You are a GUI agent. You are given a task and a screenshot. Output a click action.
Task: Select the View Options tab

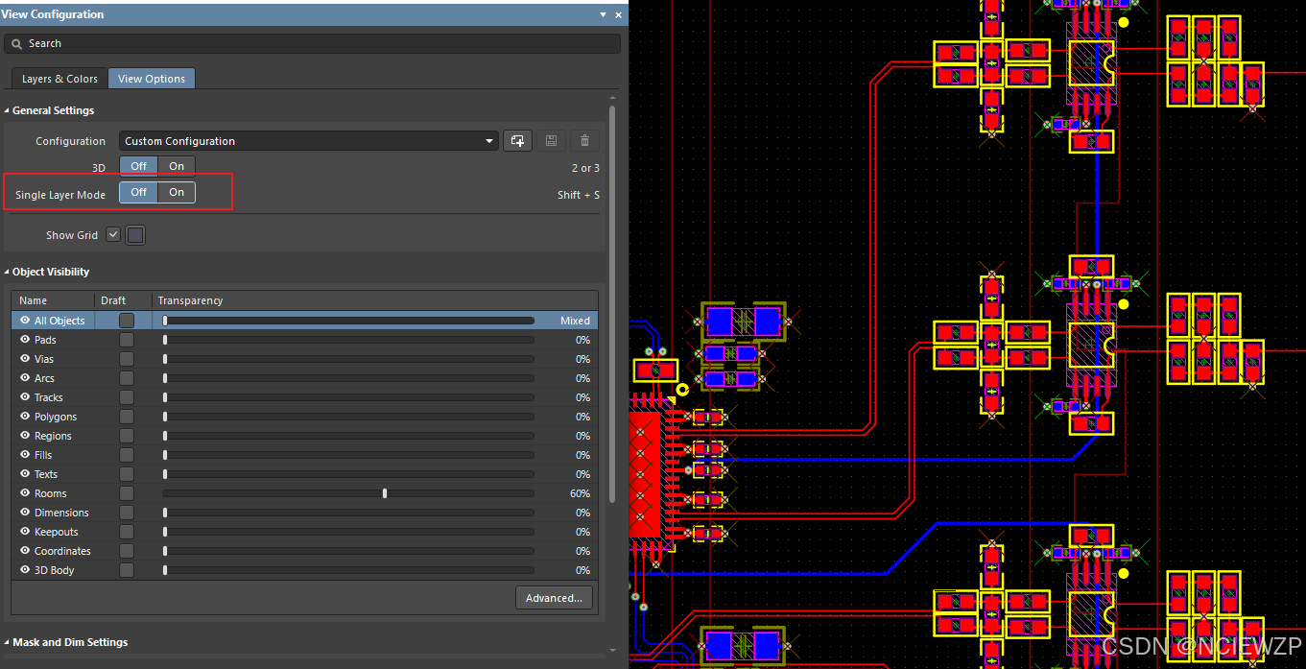tap(152, 79)
